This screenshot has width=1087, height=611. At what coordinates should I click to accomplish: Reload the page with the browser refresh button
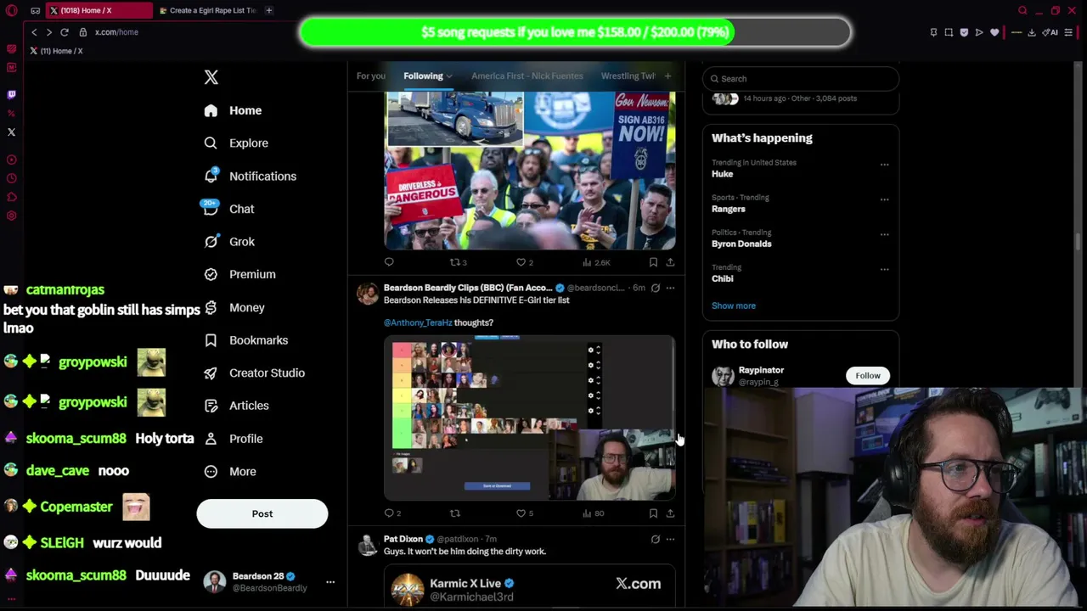[x=64, y=32]
